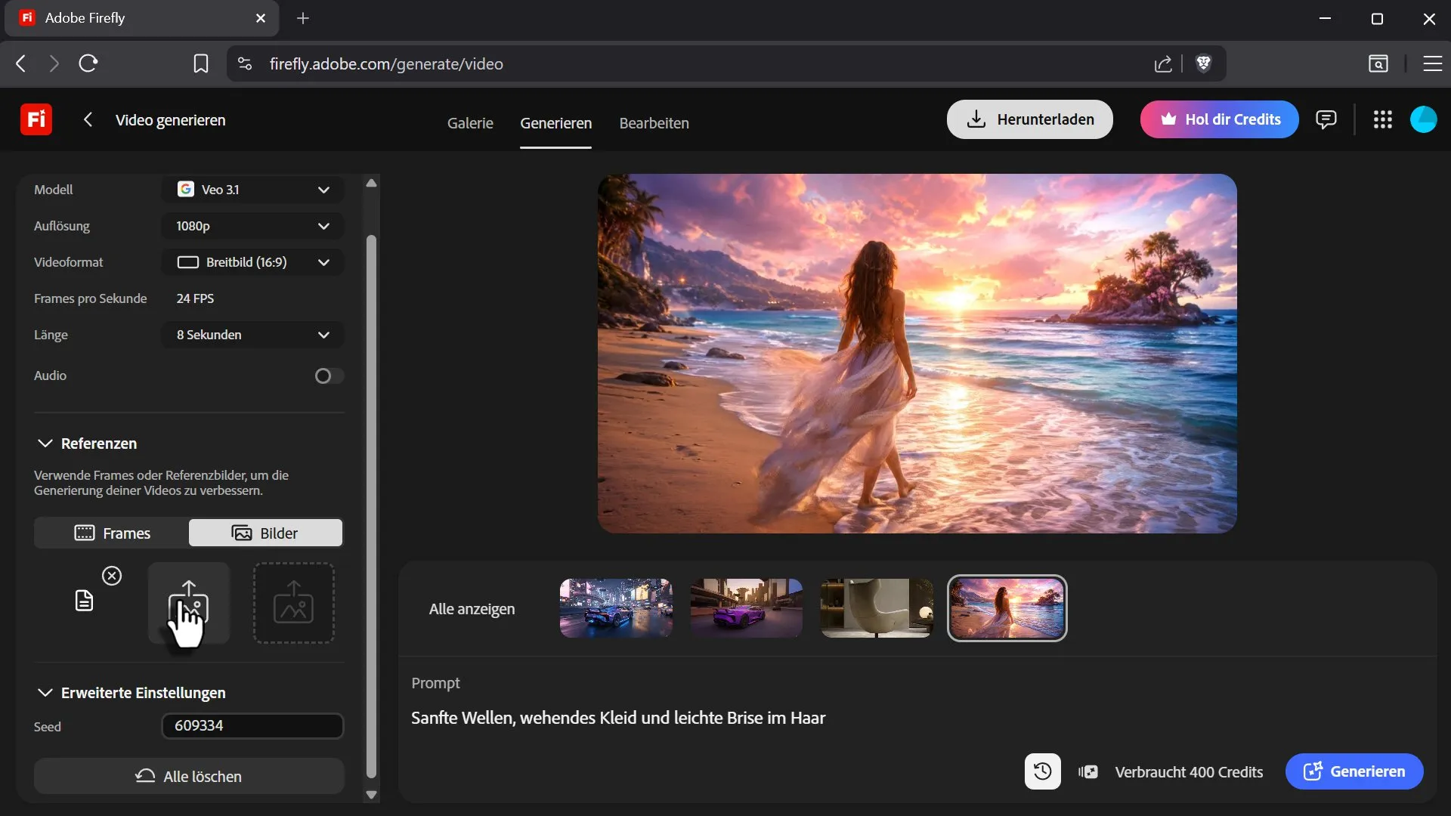Select the white armchair thumbnail

[877, 608]
